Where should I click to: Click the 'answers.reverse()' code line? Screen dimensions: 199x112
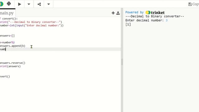(12, 63)
